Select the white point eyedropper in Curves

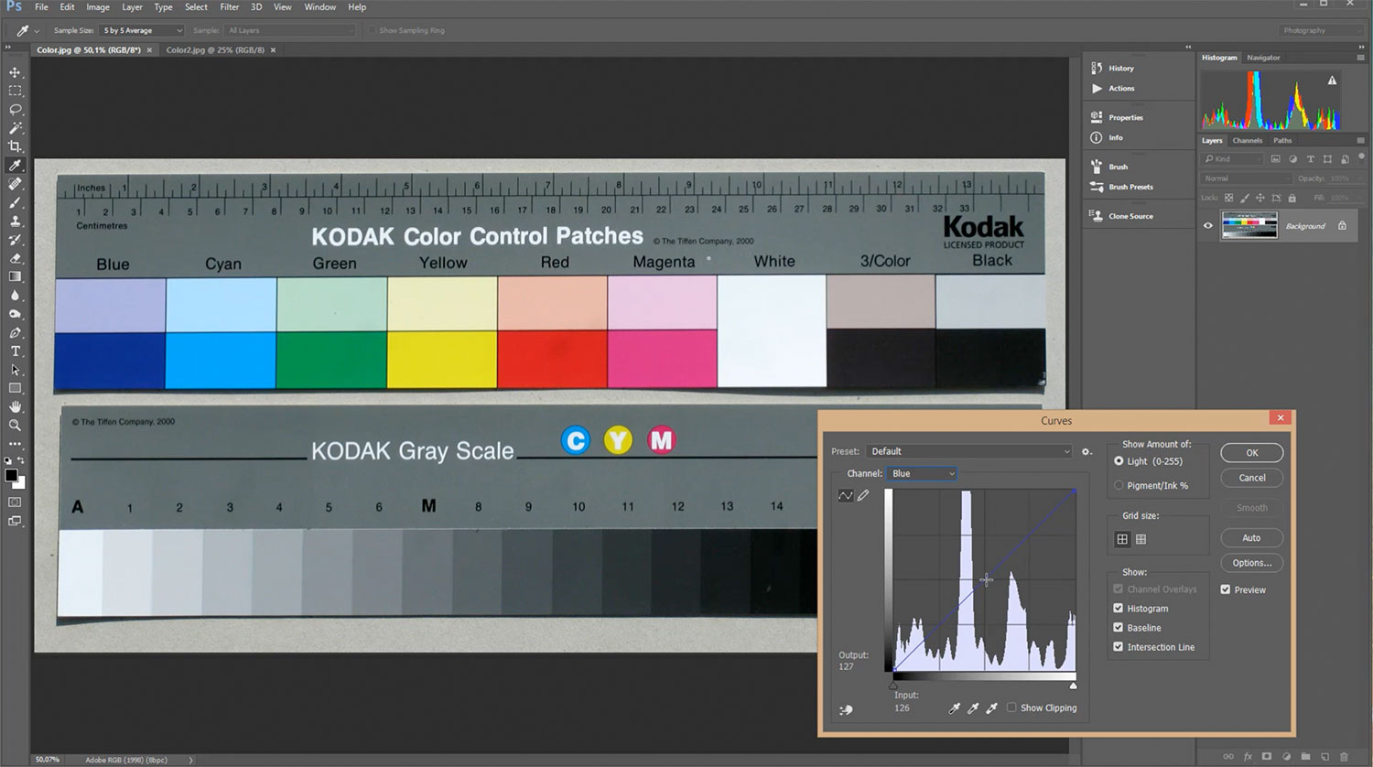click(991, 708)
